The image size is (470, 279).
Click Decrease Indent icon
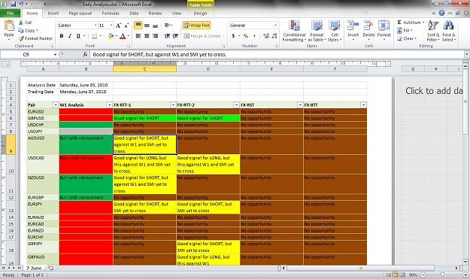point(167,36)
